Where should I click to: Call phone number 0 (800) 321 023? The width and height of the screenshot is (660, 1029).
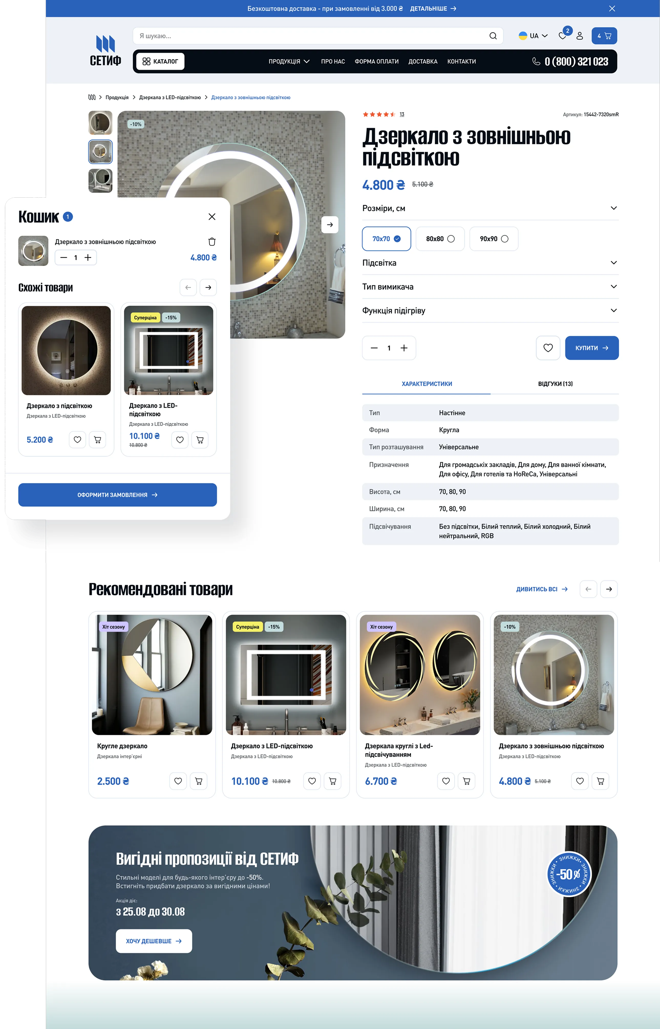coord(570,61)
